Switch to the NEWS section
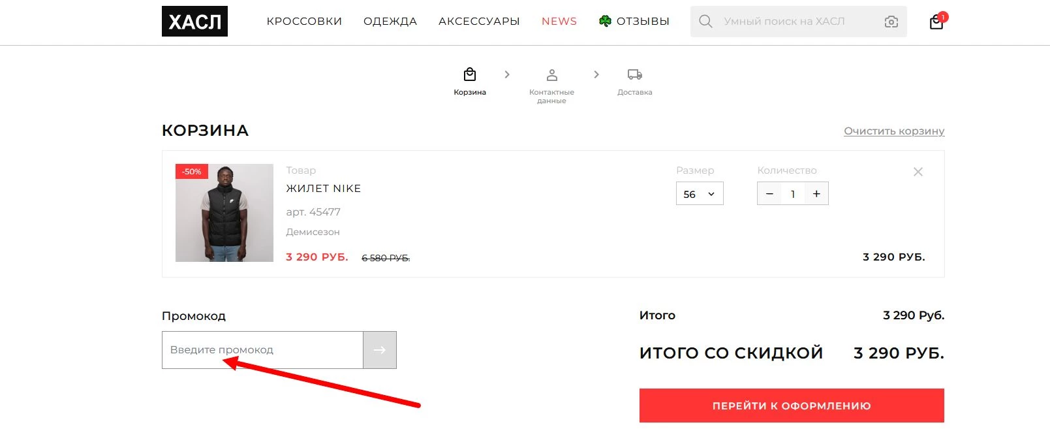The width and height of the screenshot is (1050, 431). 559,21
